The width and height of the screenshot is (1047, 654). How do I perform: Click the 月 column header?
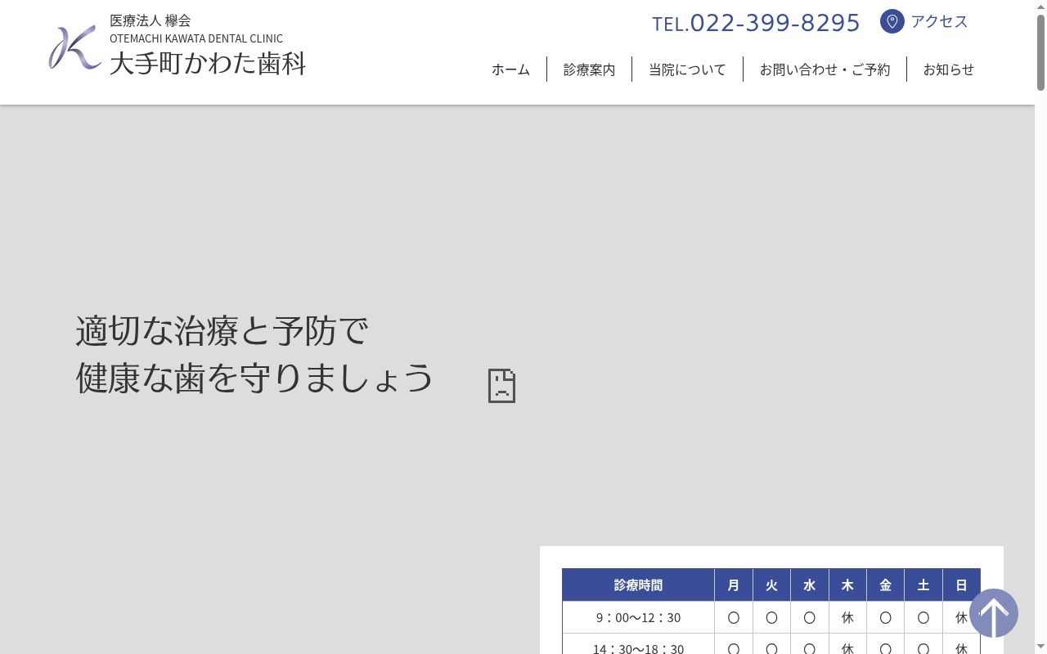(x=734, y=585)
